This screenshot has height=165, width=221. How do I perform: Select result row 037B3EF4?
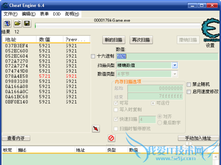[46, 46]
